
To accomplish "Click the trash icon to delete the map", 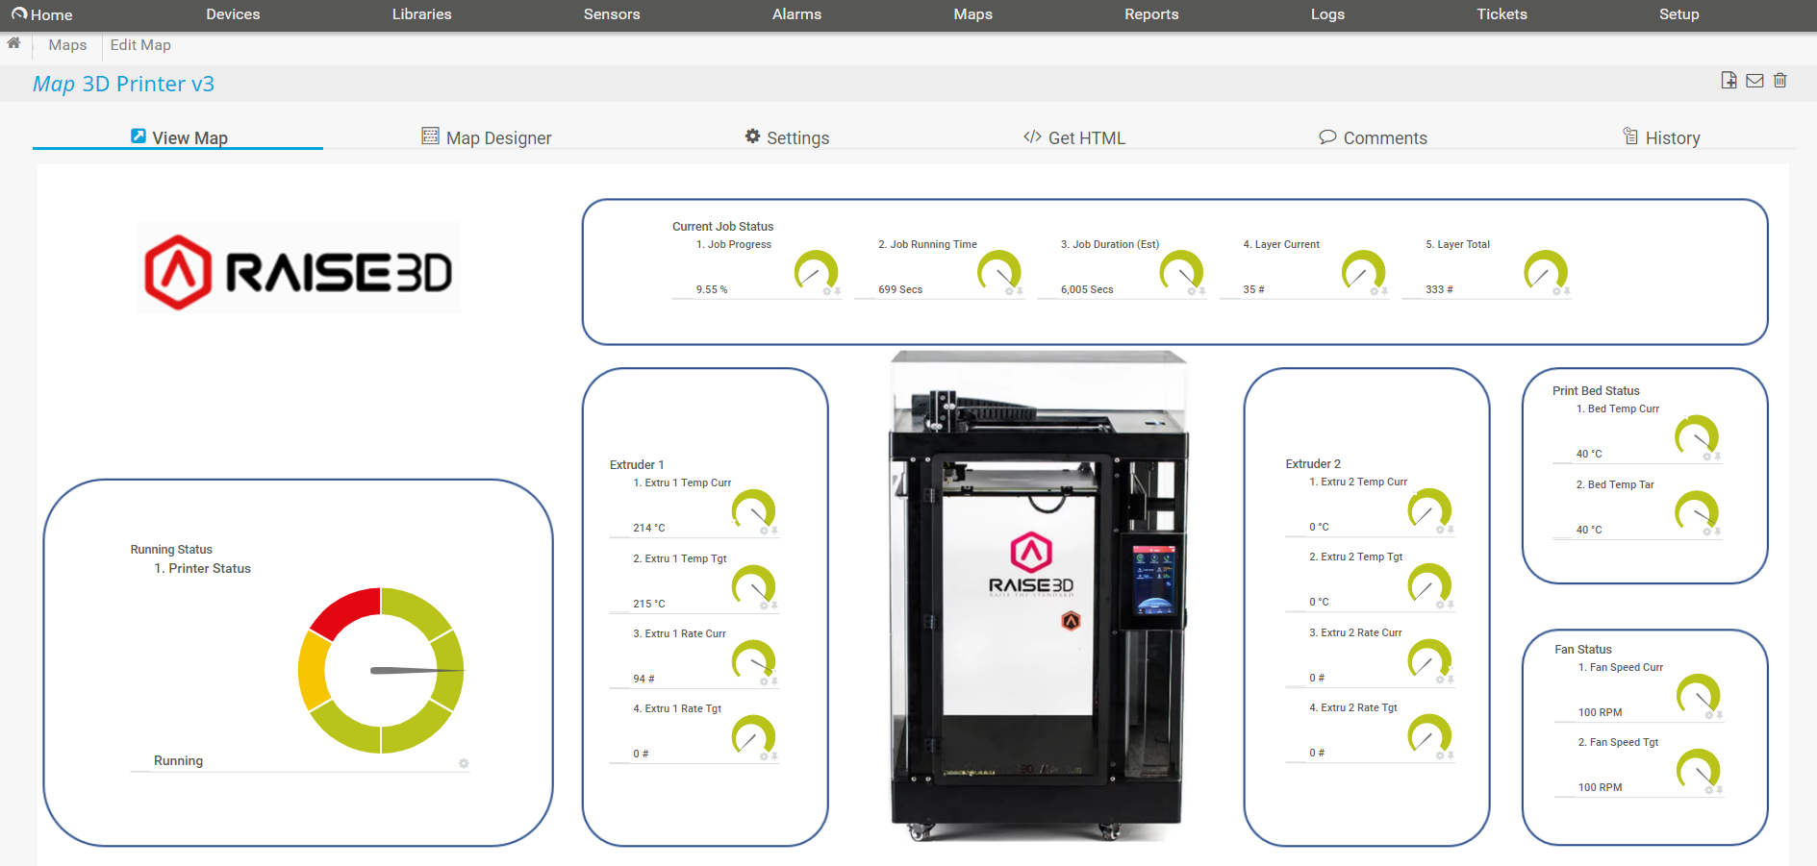I will pyautogui.click(x=1780, y=80).
